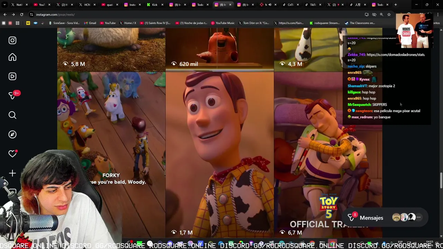
Task: Click the zoom magnifier icon in address bar
Action: 381,15
